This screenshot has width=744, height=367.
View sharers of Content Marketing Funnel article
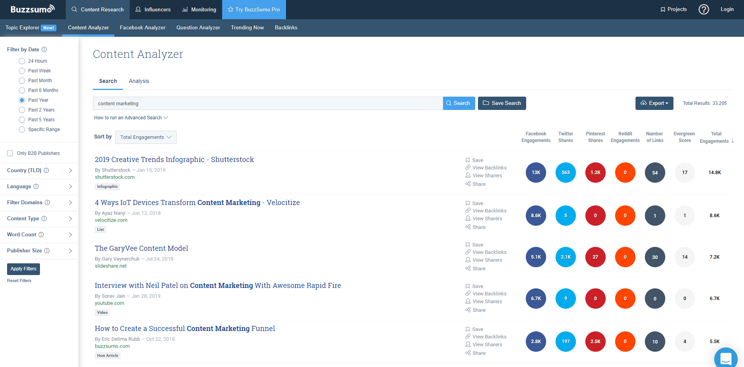coord(484,345)
